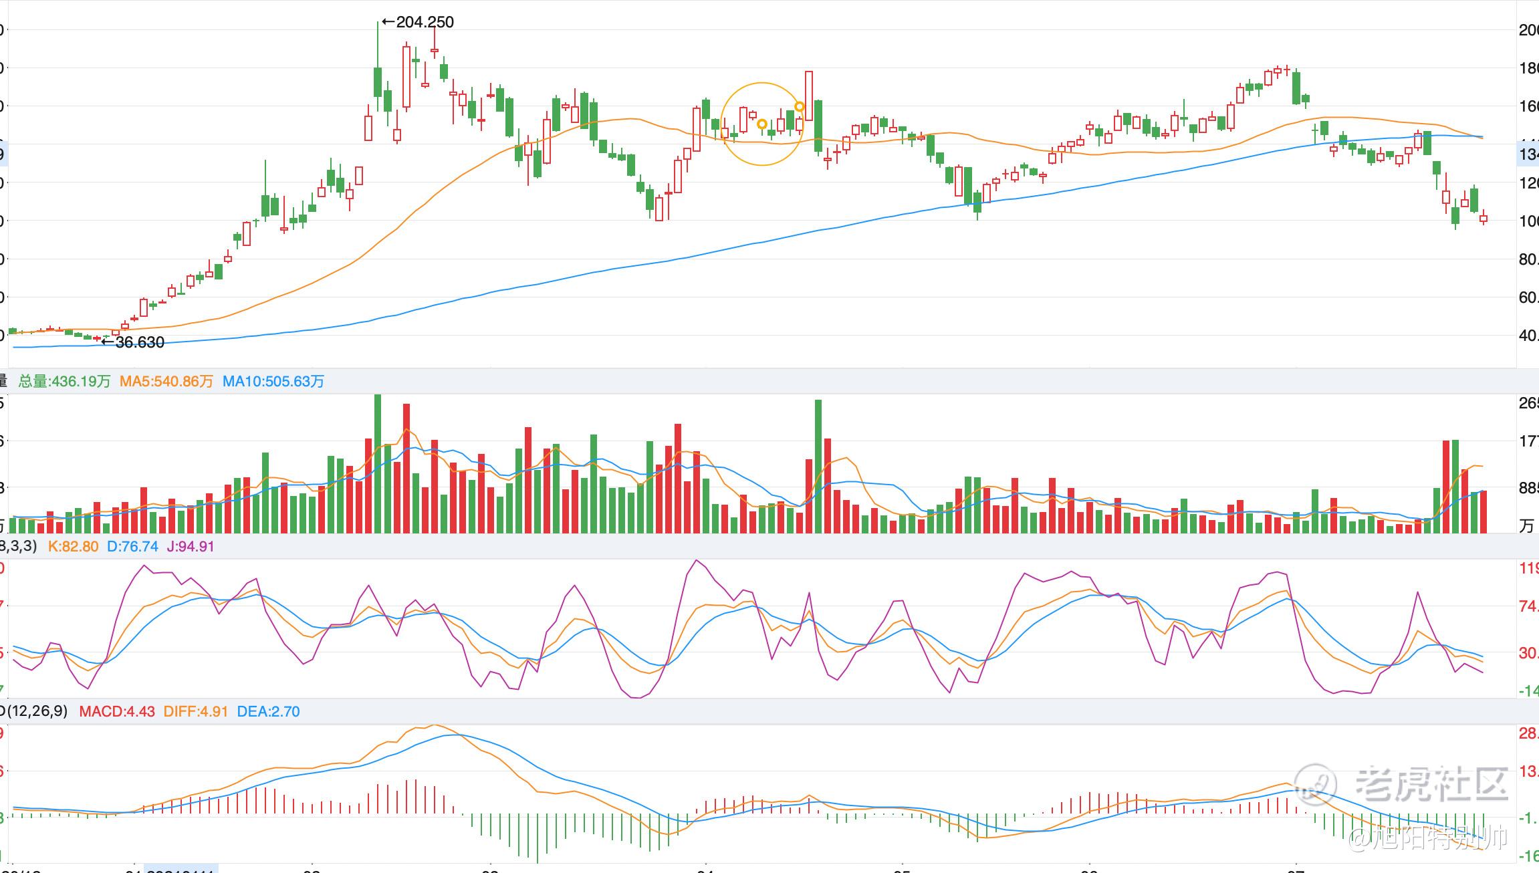Click the small orange dot on the tall red candle

coord(800,106)
